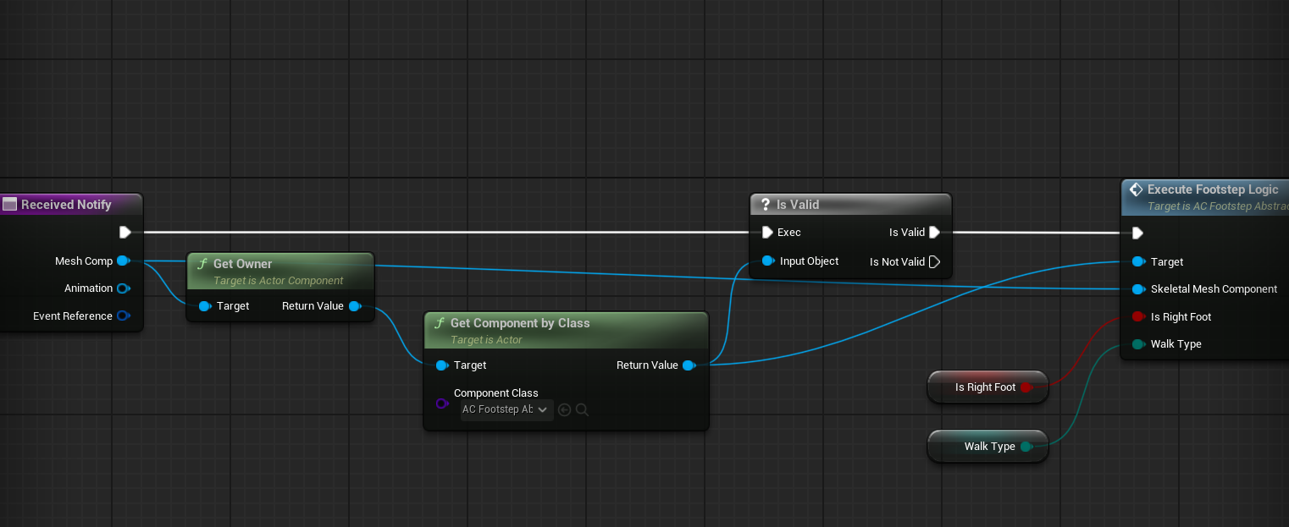Click the Get Owner Return Value pin
Screen dimensions: 1289x527
355,306
